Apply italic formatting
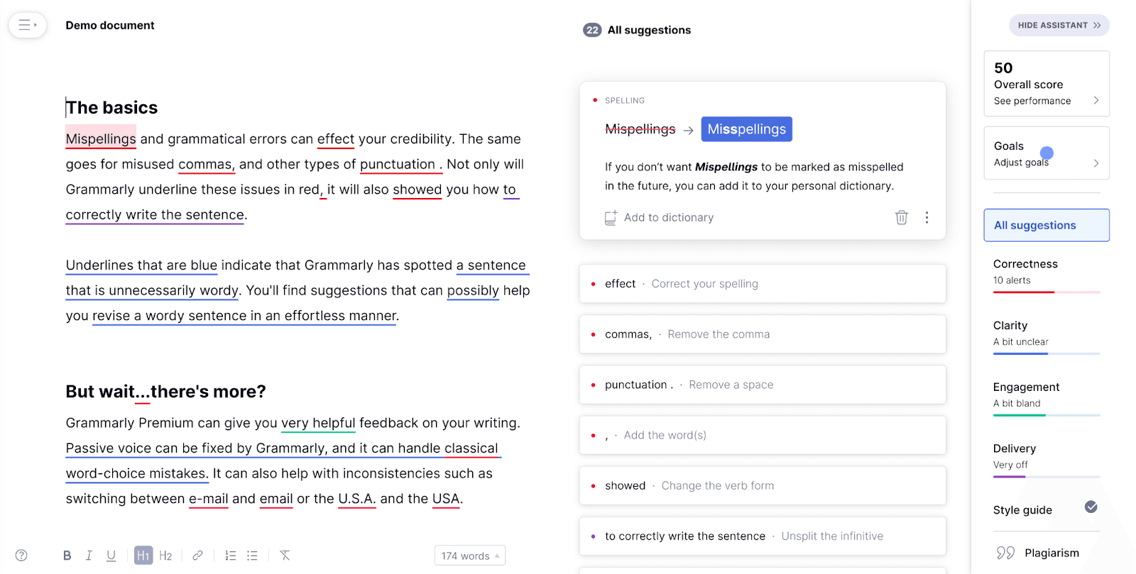This screenshot has height=574, width=1136. click(x=89, y=555)
